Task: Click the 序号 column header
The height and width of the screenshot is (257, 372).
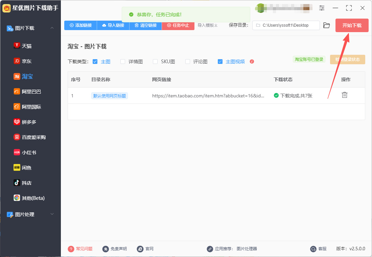Action: [76, 79]
